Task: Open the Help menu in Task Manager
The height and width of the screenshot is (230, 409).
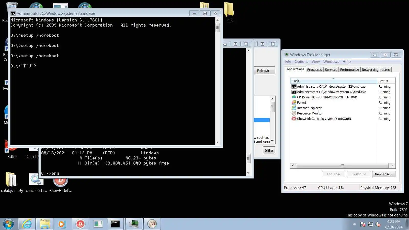Action: [346, 62]
